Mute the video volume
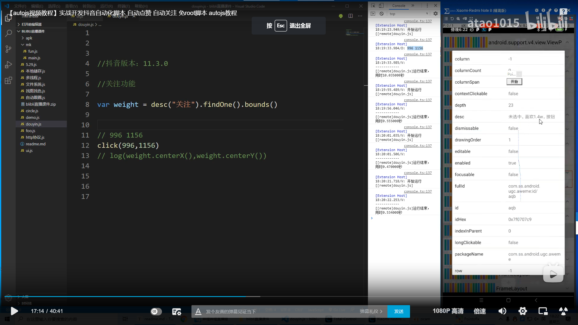578x325 pixels. tap(502, 311)
